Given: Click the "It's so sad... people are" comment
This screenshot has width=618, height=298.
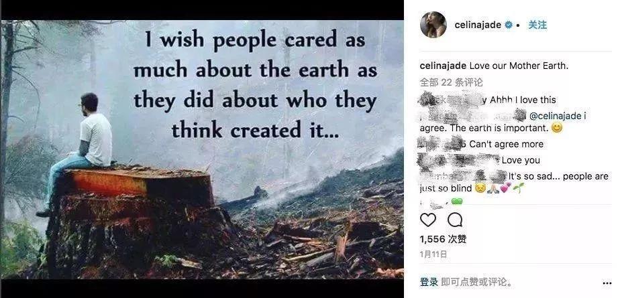Looking at the screenshot, I should point(558,176).
